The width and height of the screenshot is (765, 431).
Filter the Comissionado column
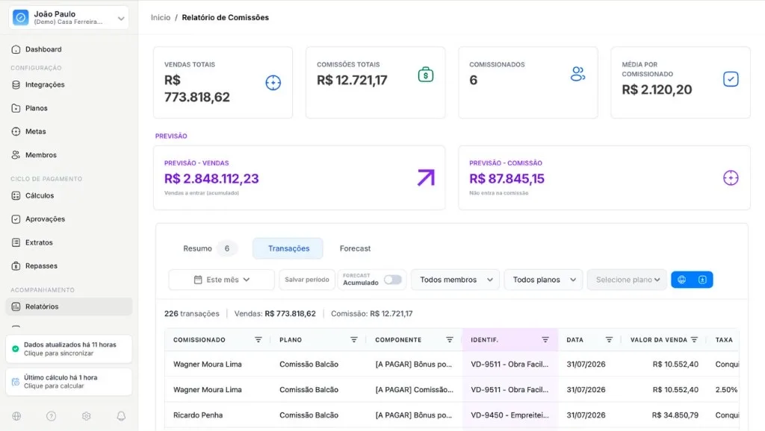258,340
